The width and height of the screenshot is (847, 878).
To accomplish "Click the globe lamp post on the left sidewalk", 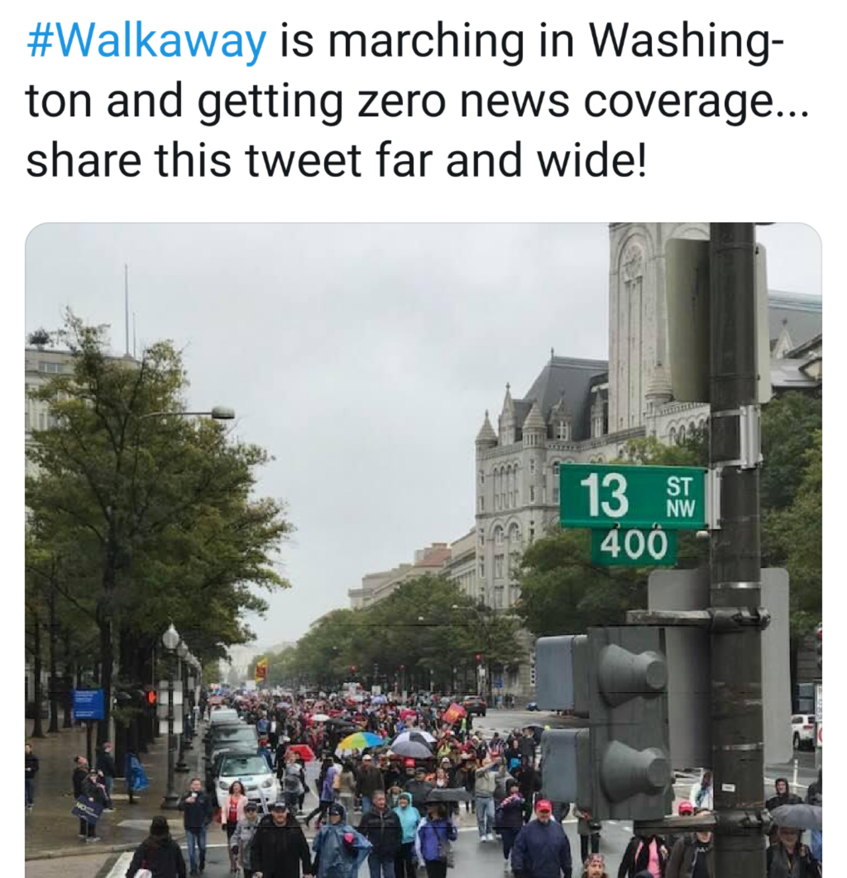I will pyautogui.click(x=171, y=717).
